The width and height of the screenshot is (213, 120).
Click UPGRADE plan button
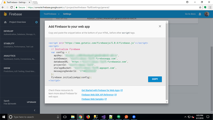tap(32, 102)
